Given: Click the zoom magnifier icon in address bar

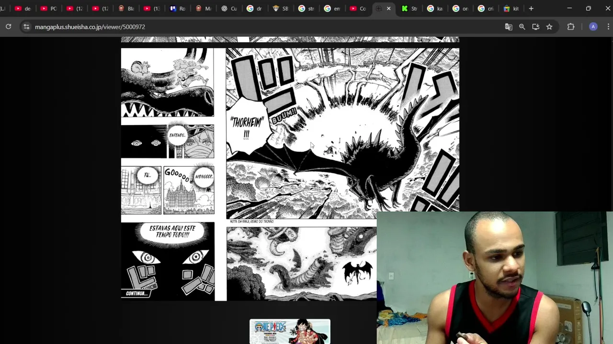Looking at the screenshot, I should 522,27.
